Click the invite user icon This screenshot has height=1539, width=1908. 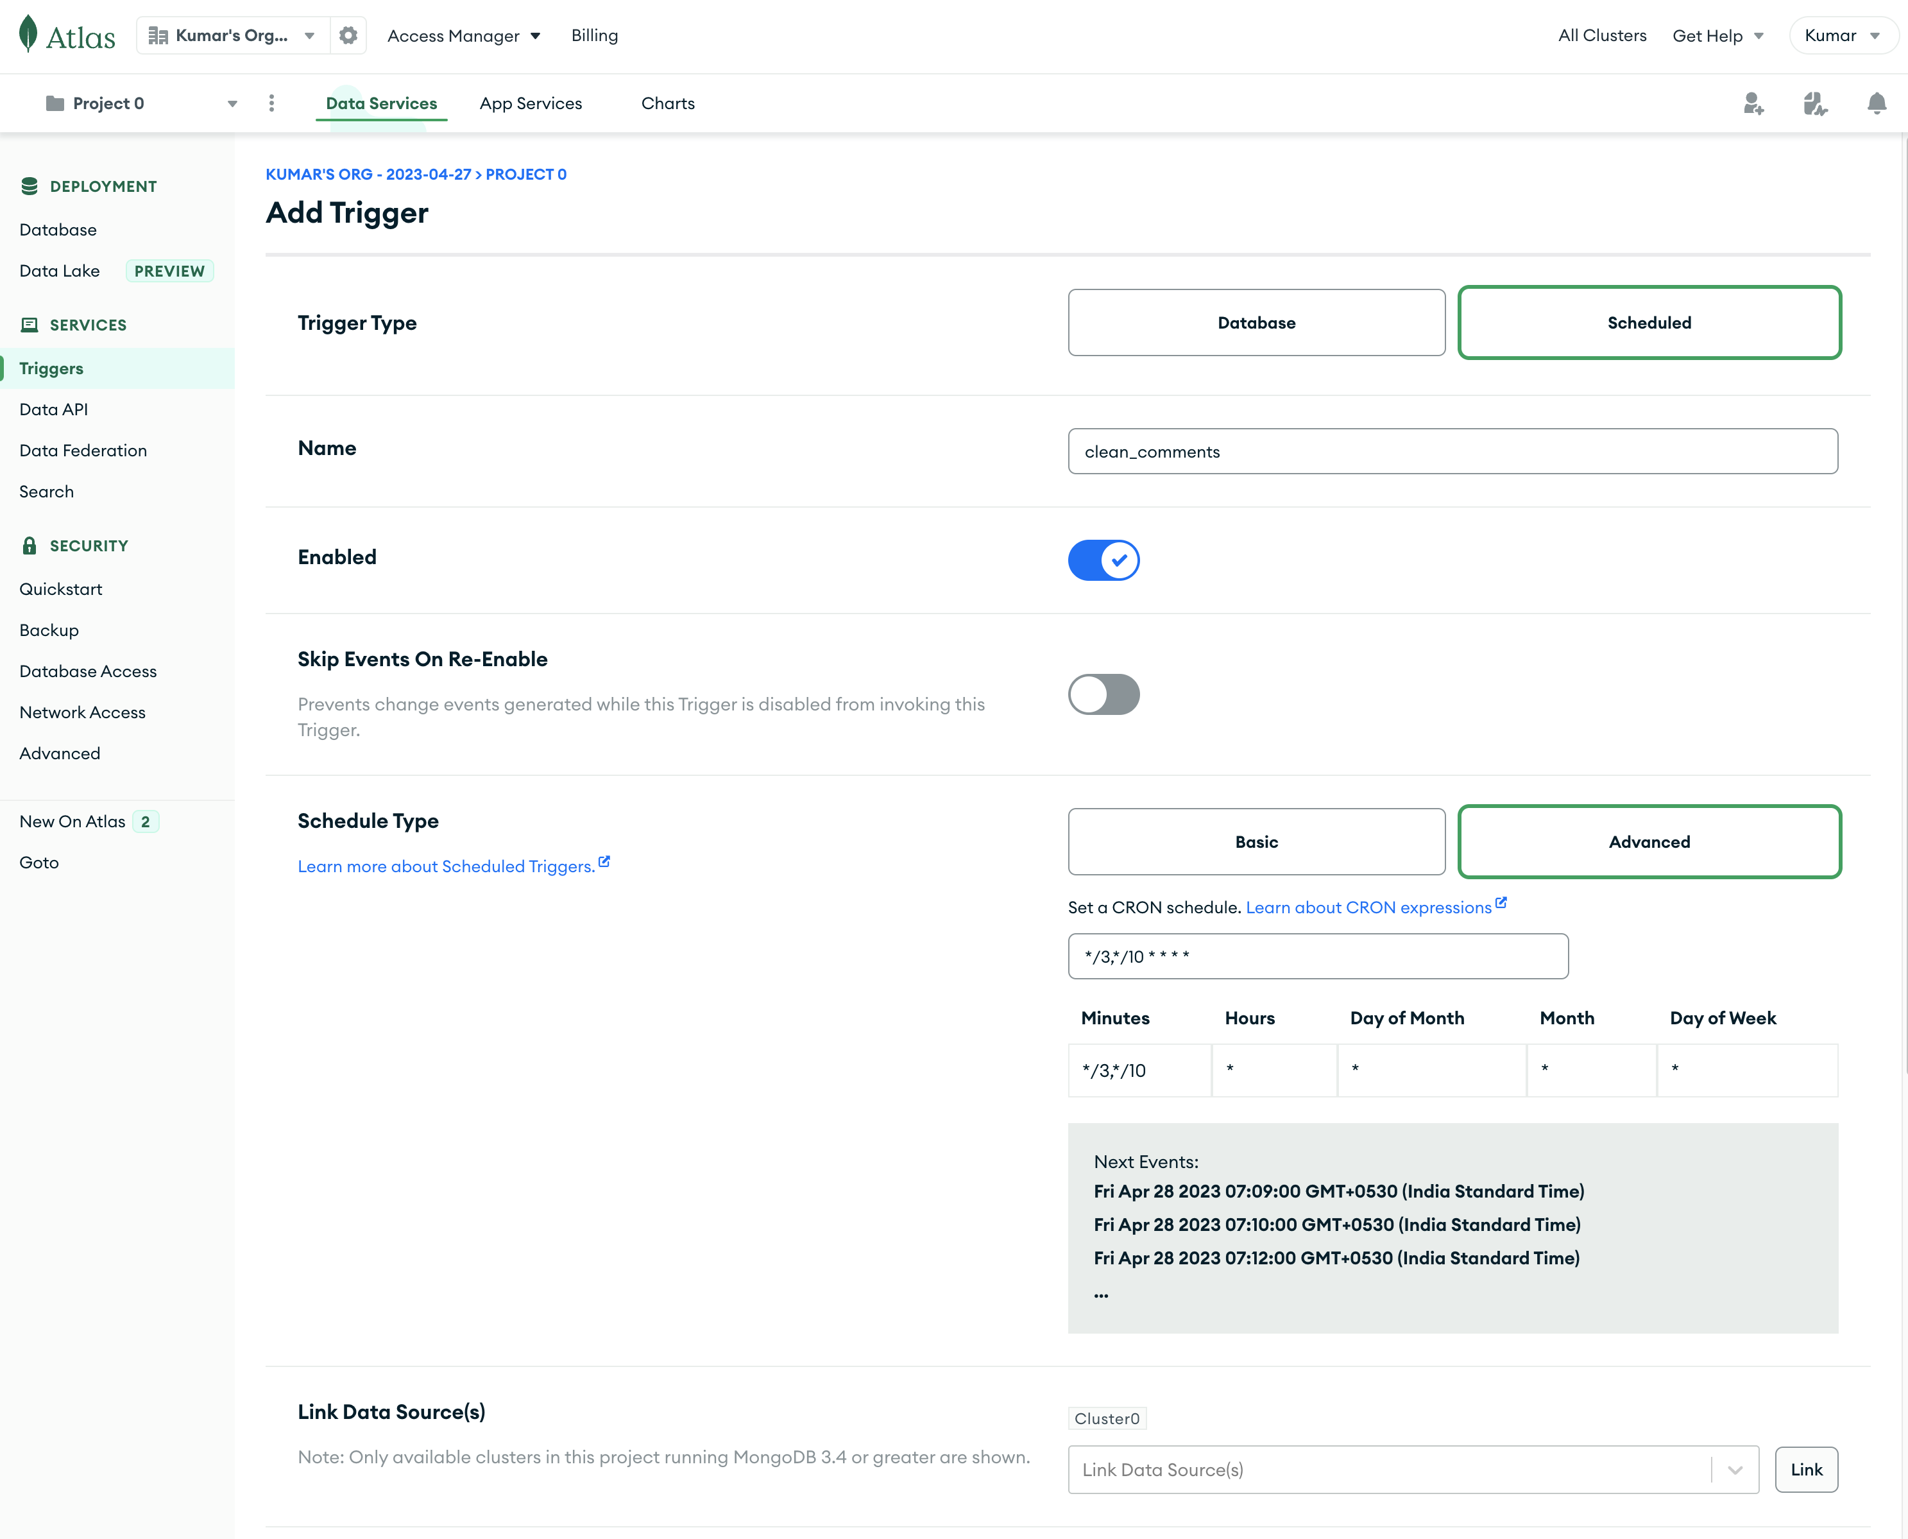tap(1753, 104)
